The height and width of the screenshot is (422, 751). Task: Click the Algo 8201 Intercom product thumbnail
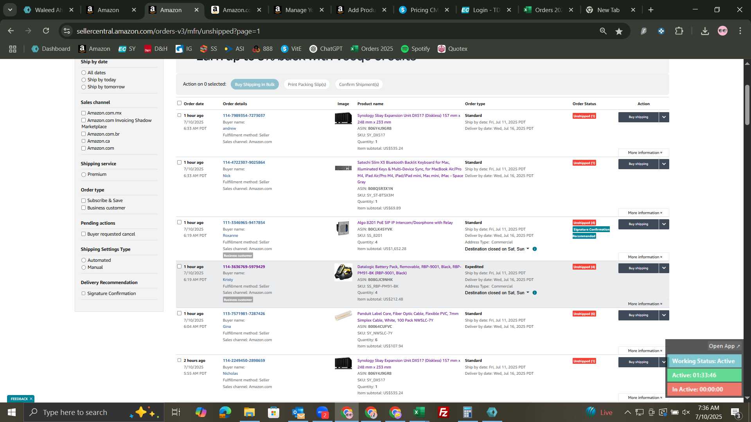point(343,228)
